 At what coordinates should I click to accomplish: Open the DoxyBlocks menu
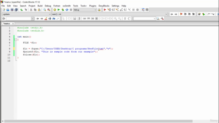tap(104, 6)
